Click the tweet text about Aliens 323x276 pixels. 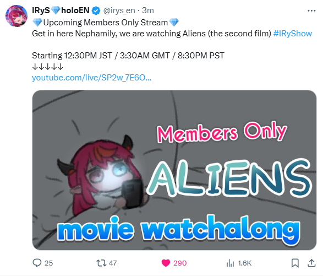(x=152, y=34)
